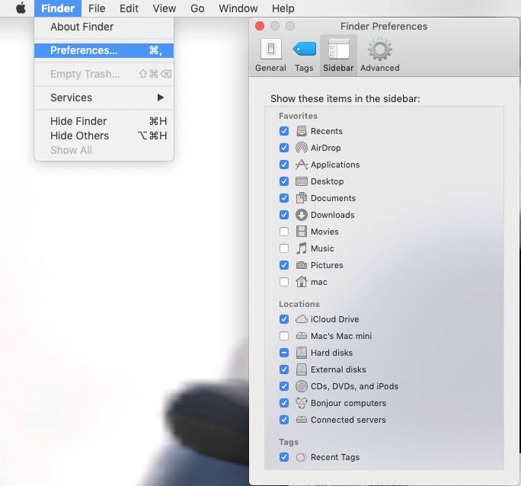Expand the Services submenu
Viewport: 521px width, 486px height.
point(104,98)
